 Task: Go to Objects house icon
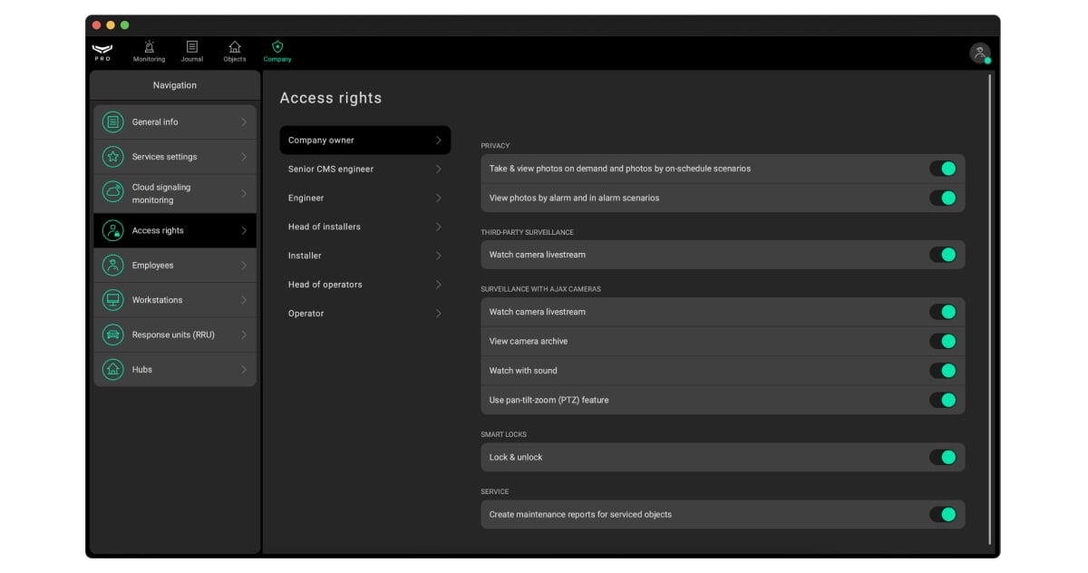[x=235, y=47]
